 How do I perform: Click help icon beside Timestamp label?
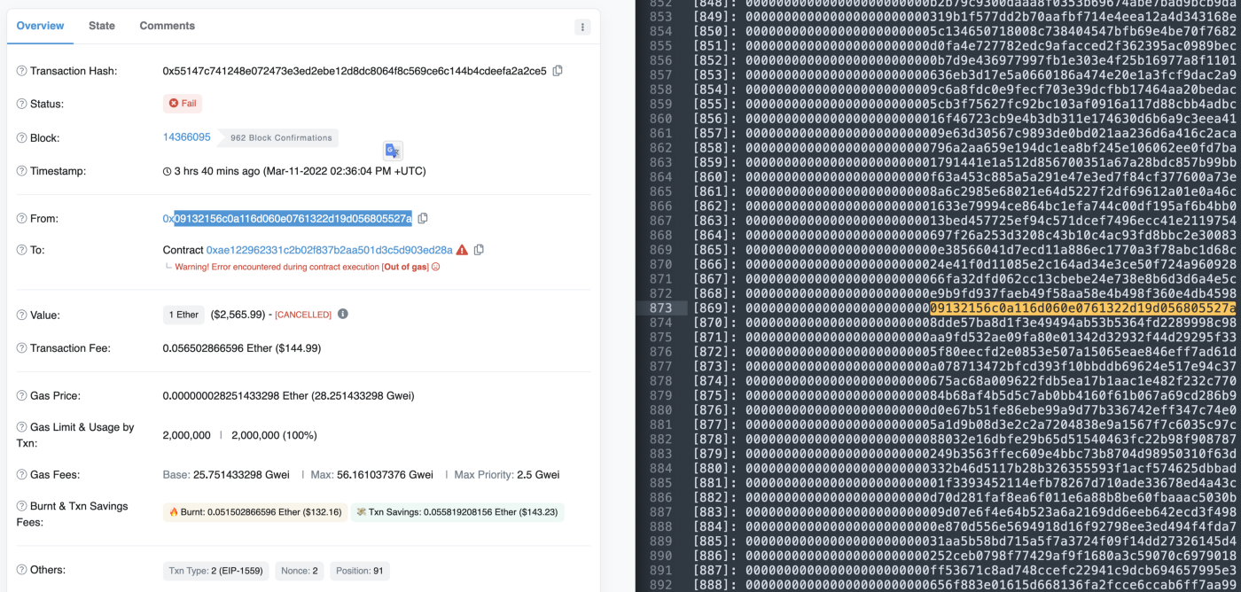coord(21,171)
